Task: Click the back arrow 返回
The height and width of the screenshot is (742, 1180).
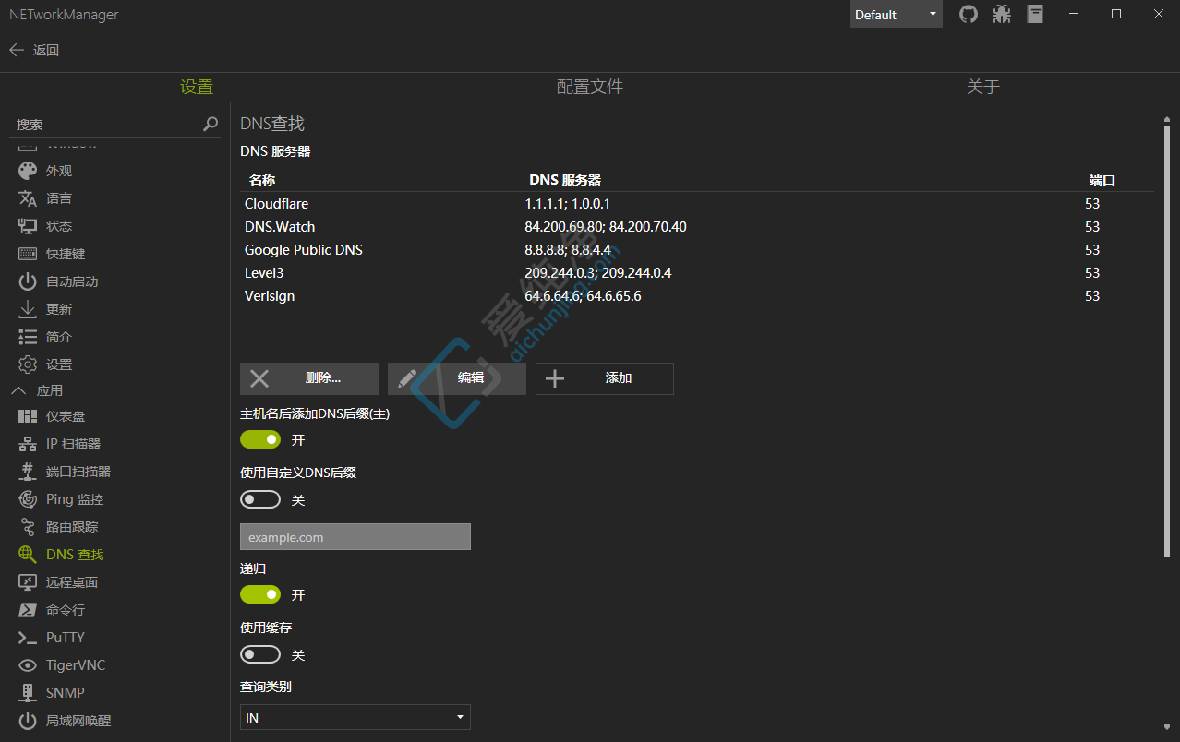Action: (x=34, y=50)
